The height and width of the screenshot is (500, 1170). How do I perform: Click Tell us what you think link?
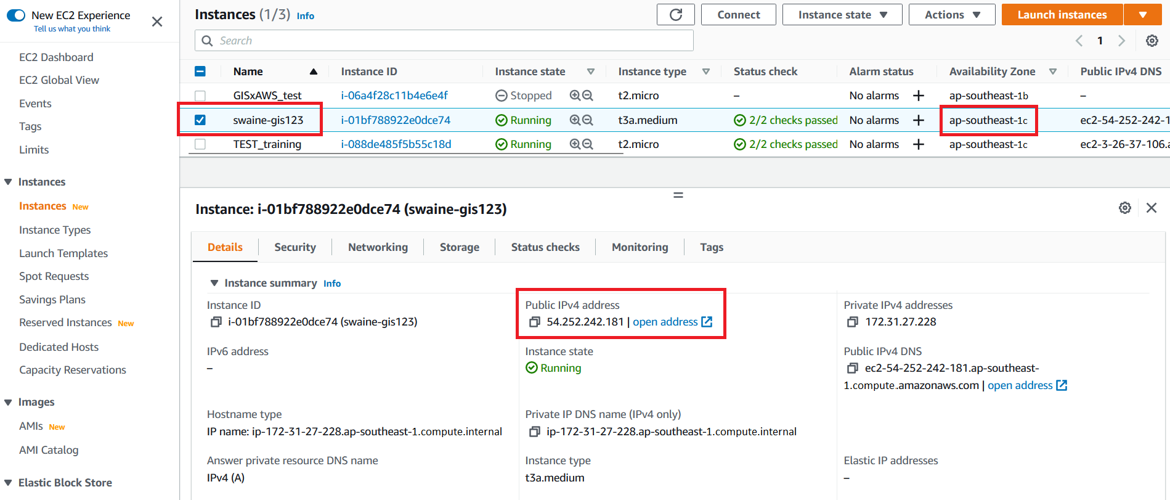point(72,29)
